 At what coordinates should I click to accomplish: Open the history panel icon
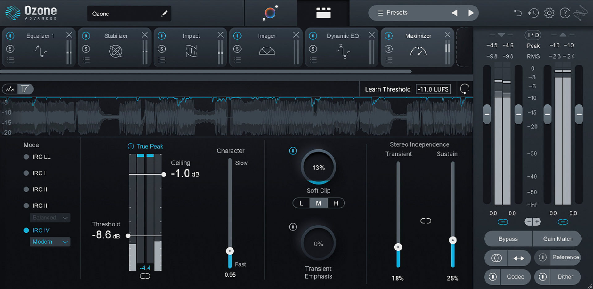click(533, 13)
